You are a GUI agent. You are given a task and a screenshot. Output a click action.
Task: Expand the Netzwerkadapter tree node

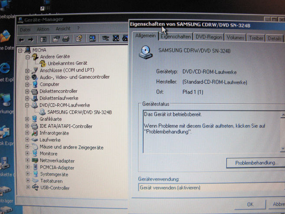28,160
